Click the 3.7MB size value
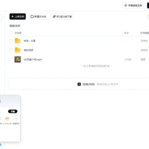149x149 pixels. (128, 60)
